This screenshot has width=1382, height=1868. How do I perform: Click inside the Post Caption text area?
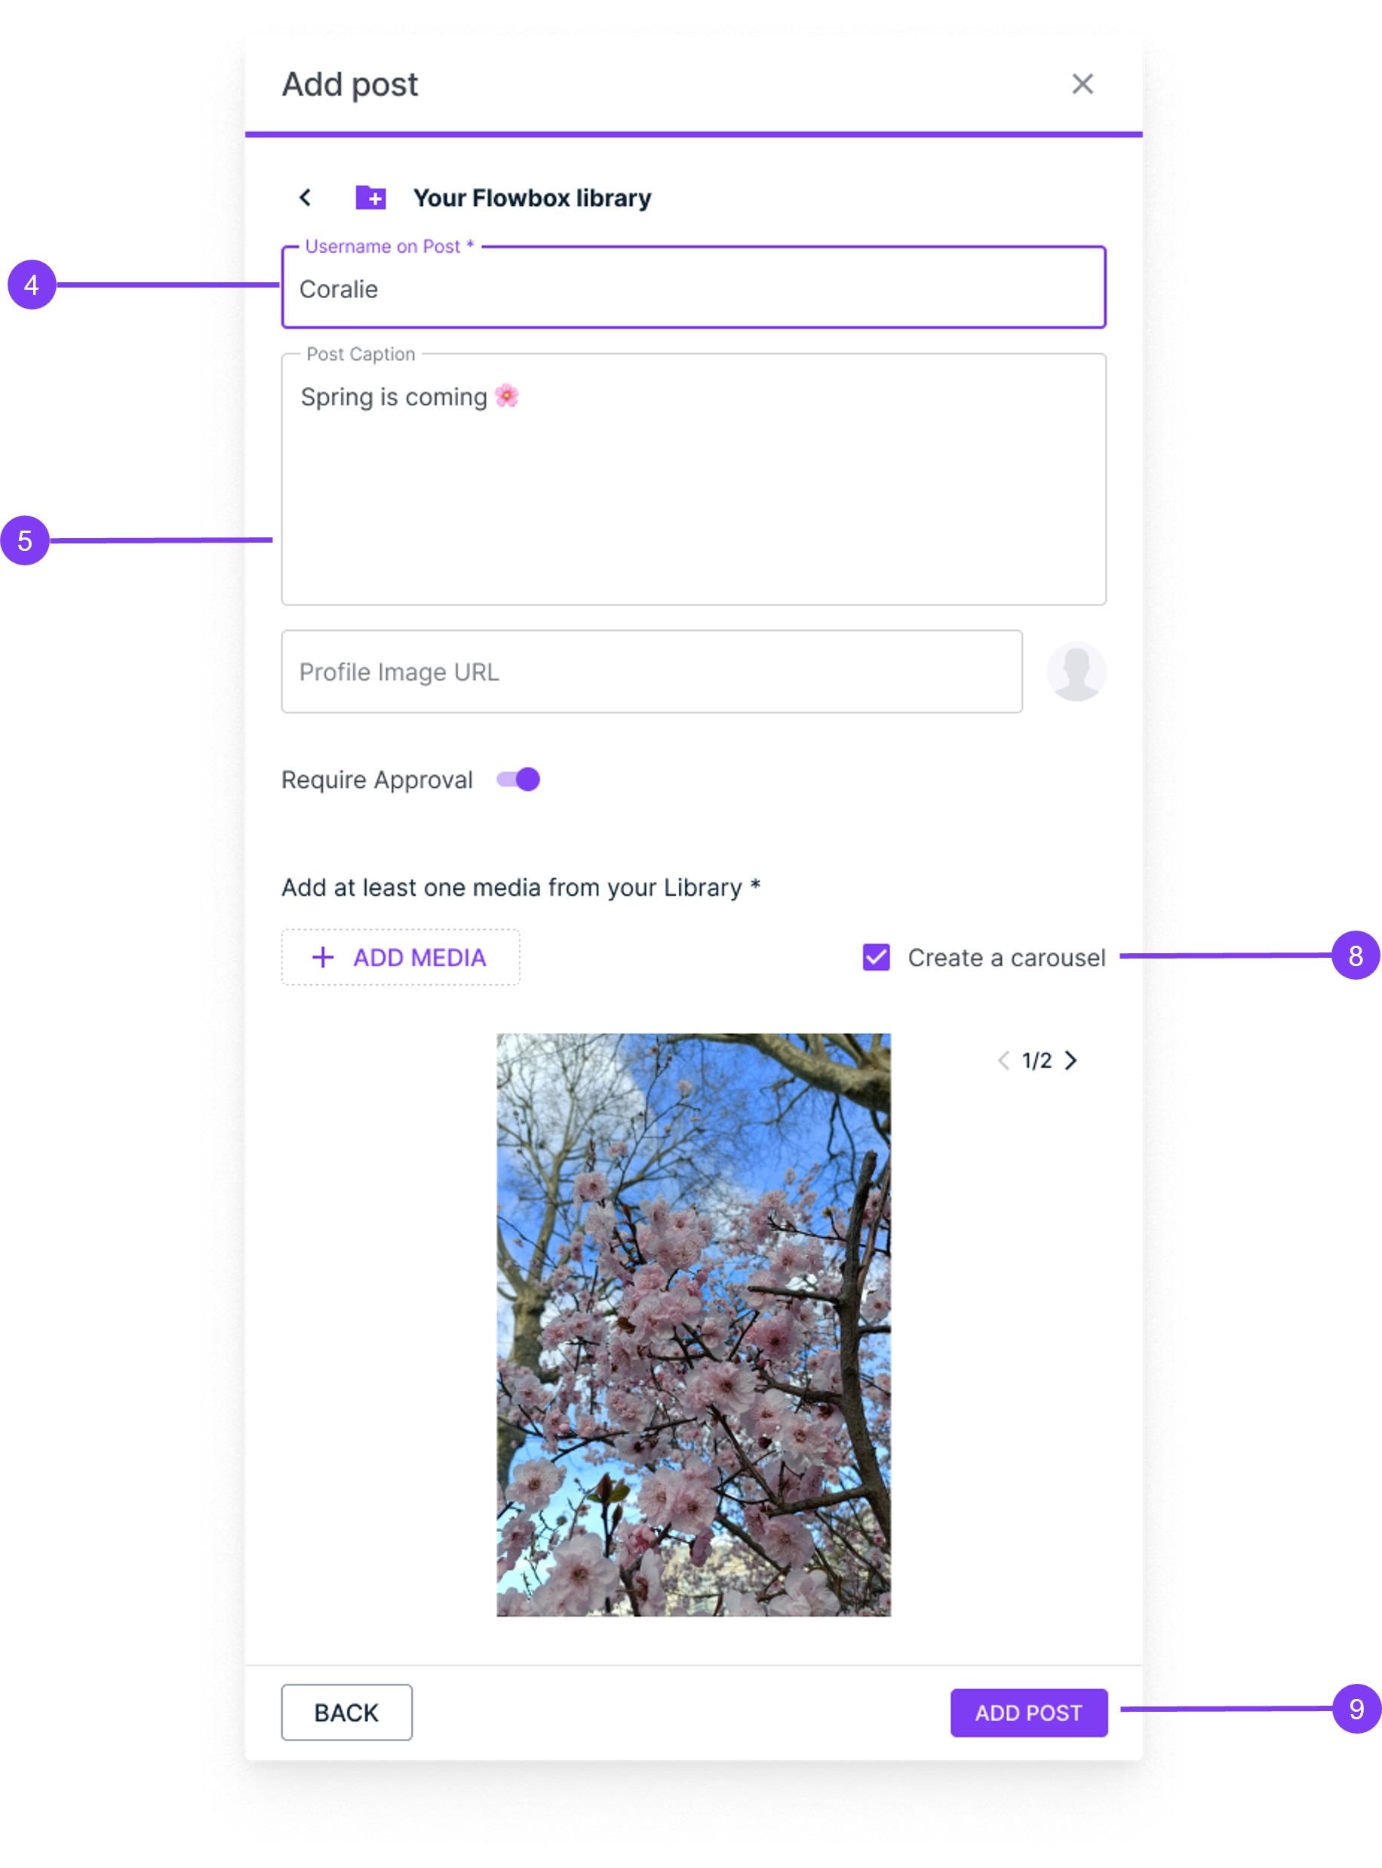click(x=693, y=479)
